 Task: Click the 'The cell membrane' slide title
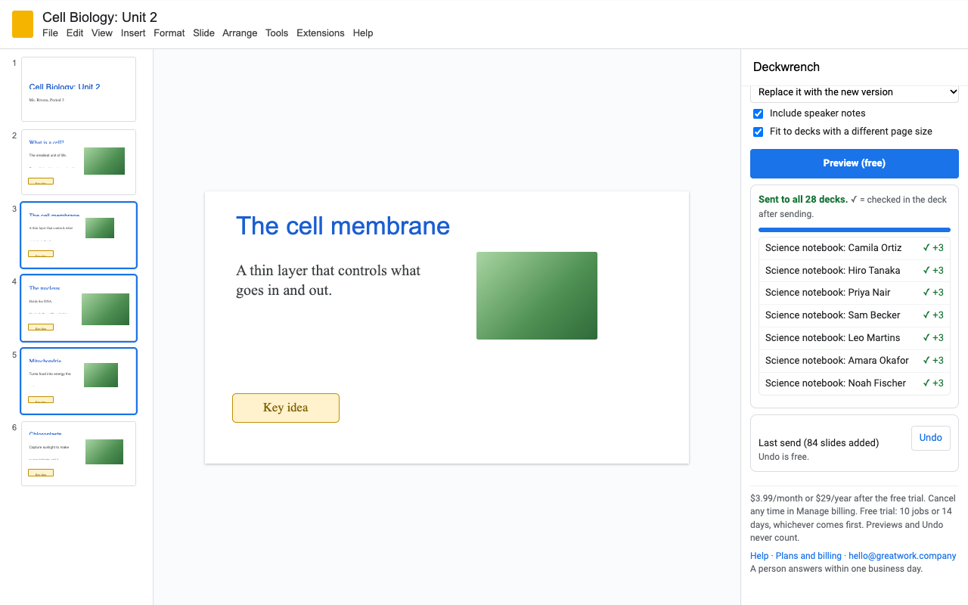coord(343,226)
